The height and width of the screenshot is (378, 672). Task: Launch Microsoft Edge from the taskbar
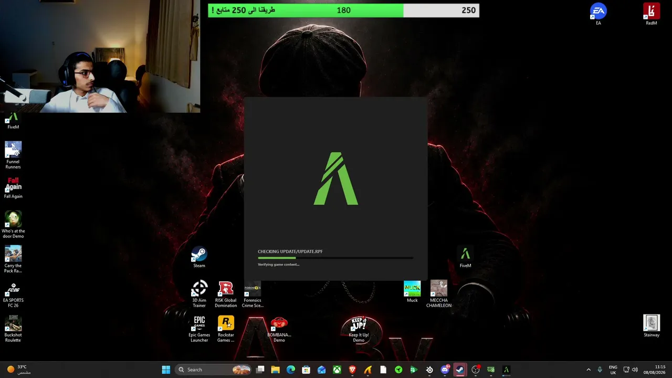pos(290,370)
